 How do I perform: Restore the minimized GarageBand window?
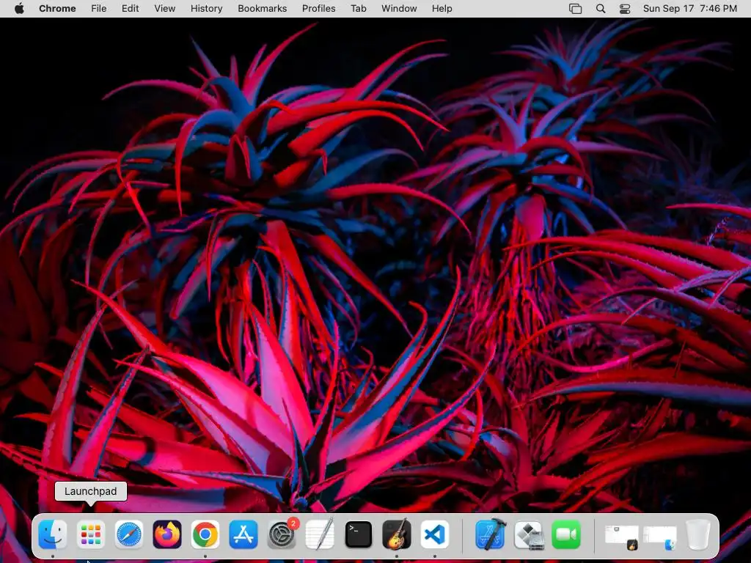point(622,536)
